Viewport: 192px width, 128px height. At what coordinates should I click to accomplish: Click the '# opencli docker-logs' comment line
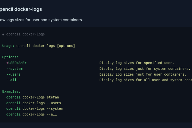pyautogui.click(x=23, y=34)
